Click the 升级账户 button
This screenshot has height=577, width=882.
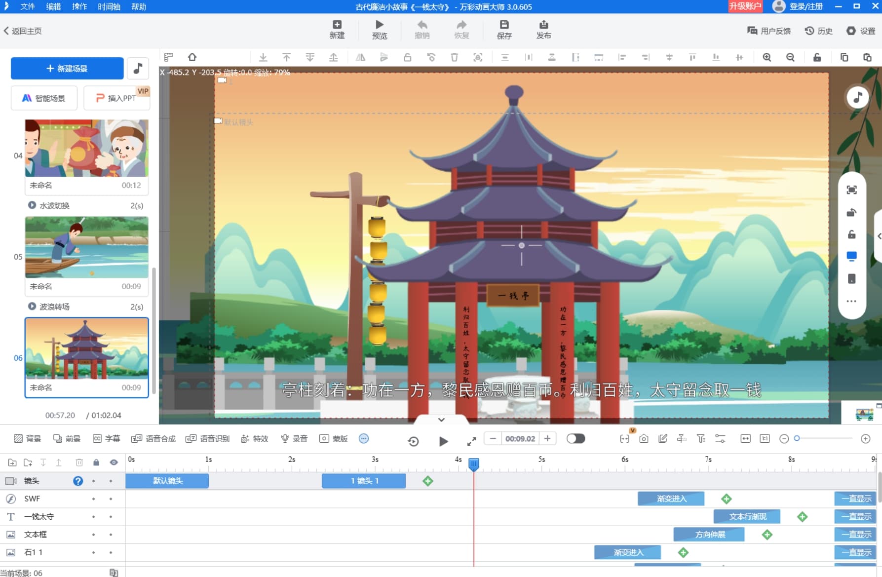(x=745, y=6)
